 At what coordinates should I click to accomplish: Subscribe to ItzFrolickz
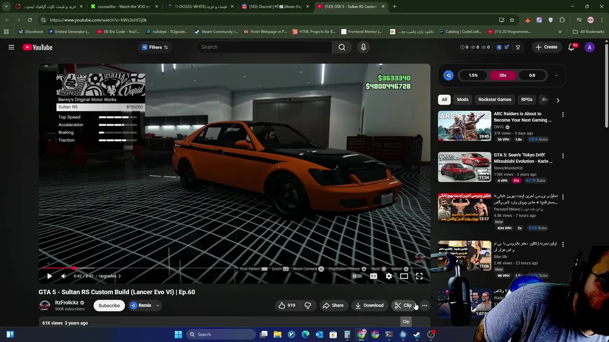pos(109,305)
